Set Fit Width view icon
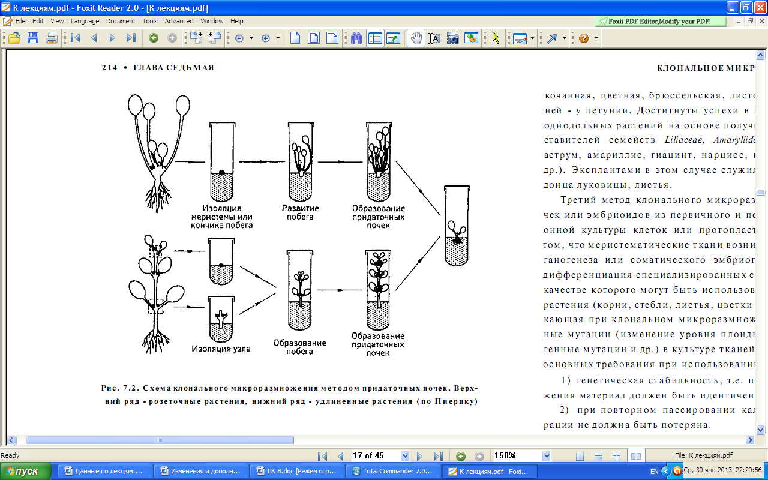The width and height of the screenshot is (768, 480). [x=332, y=38]
